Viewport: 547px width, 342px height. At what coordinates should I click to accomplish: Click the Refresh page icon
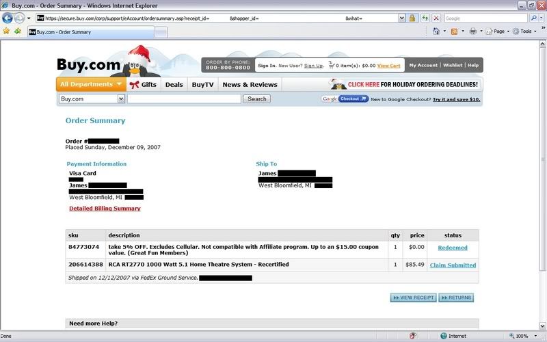425,18
